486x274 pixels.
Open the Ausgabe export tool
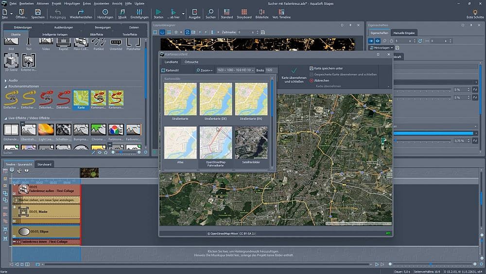(194, 13)
